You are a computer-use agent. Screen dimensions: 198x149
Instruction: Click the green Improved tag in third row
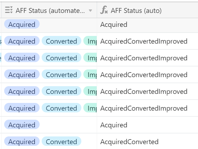click(x=90, y=58)
